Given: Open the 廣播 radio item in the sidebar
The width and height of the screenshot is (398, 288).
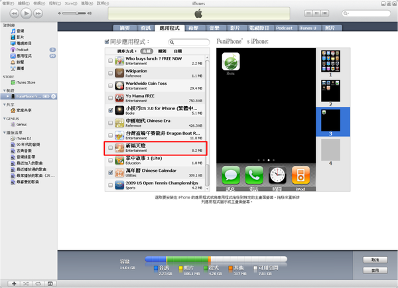Looking at the screenshot, I should pos(17,68).
